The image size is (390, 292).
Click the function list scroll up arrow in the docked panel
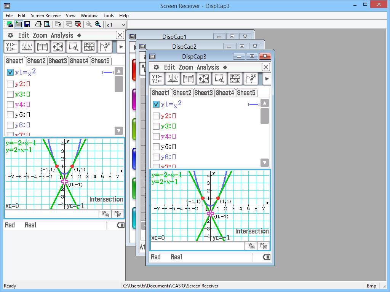pos(119,71)
